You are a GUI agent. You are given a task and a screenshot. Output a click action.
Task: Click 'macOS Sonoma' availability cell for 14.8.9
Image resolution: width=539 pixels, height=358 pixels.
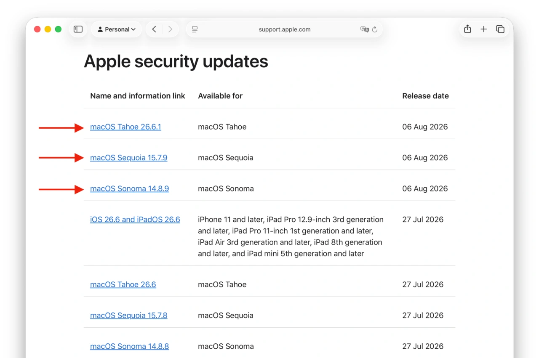click(x=226, y=188)
